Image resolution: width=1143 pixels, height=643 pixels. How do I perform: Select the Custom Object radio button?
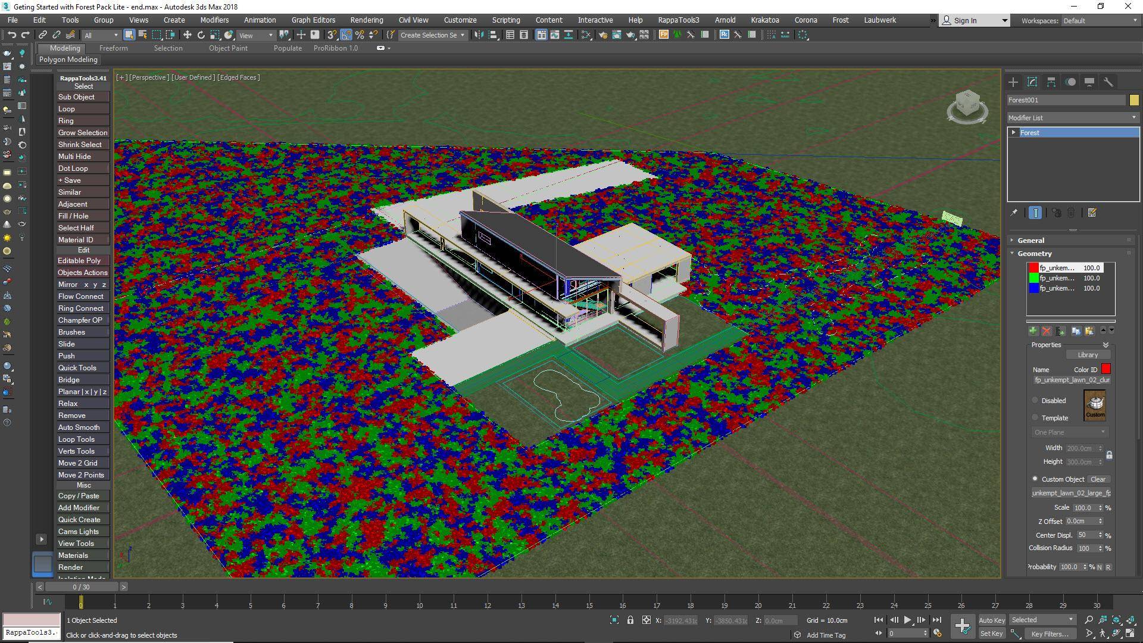coord(1035,479)
